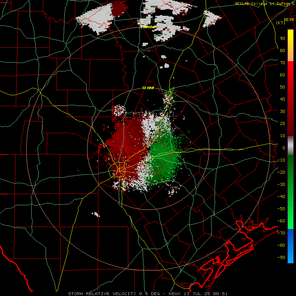Click the '0.5 DEG' elevation text in footer
Image resolution: width=296 pixels, height=296 pixels.
click(150, 294)
